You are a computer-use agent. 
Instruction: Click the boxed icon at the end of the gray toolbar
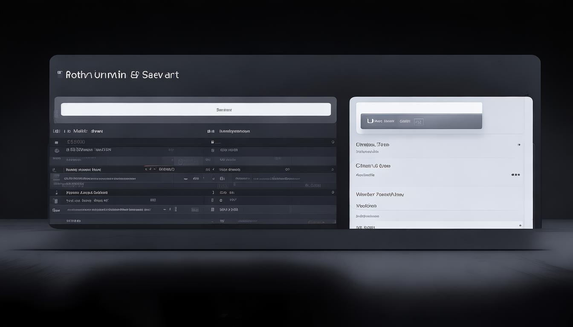(418, 121)
